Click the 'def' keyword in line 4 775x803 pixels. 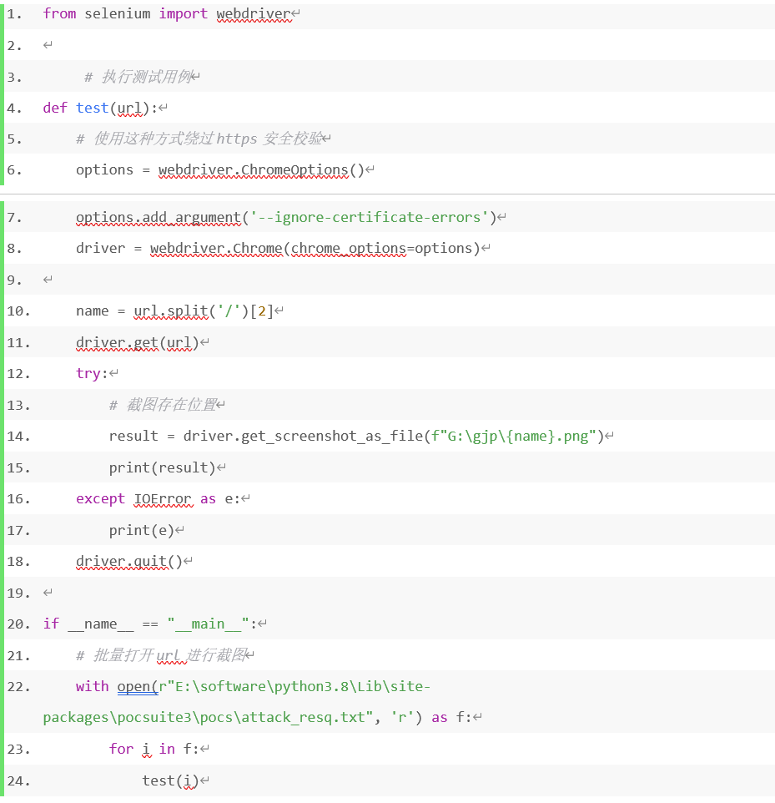[55, 108]
